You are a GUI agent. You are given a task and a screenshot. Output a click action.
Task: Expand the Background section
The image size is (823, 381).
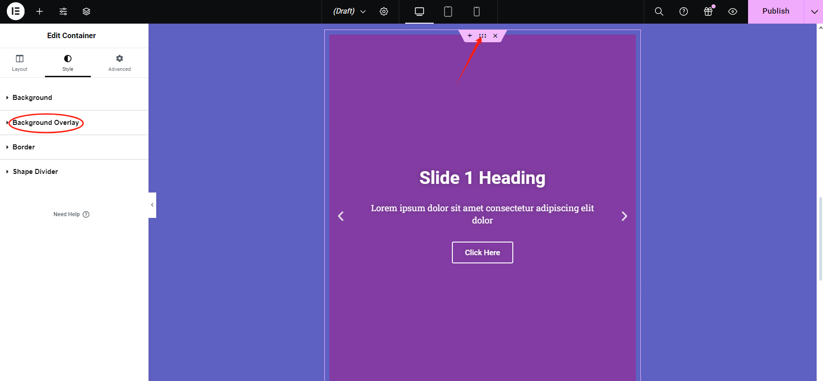tap(74, 98)
